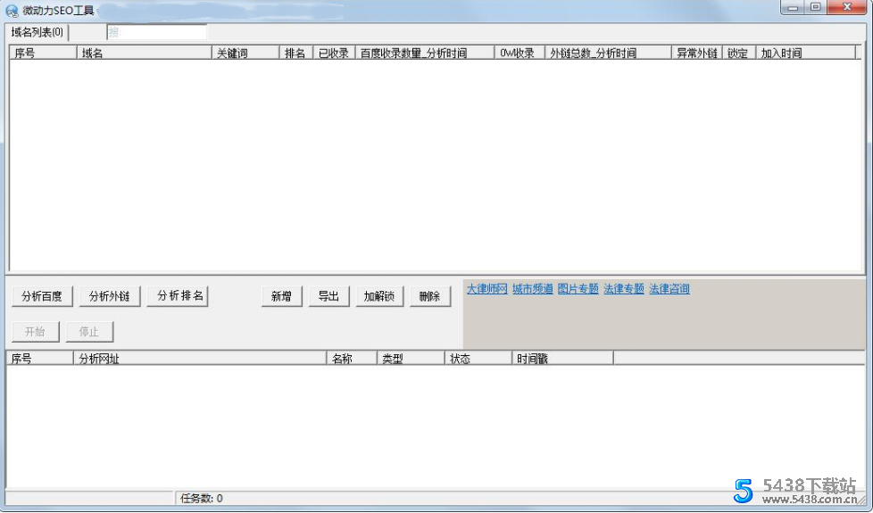Minimize the 微动力SEO工具 window
This screenshot has width=873, height=513.
pyautogui.click(x=793, y=8)
